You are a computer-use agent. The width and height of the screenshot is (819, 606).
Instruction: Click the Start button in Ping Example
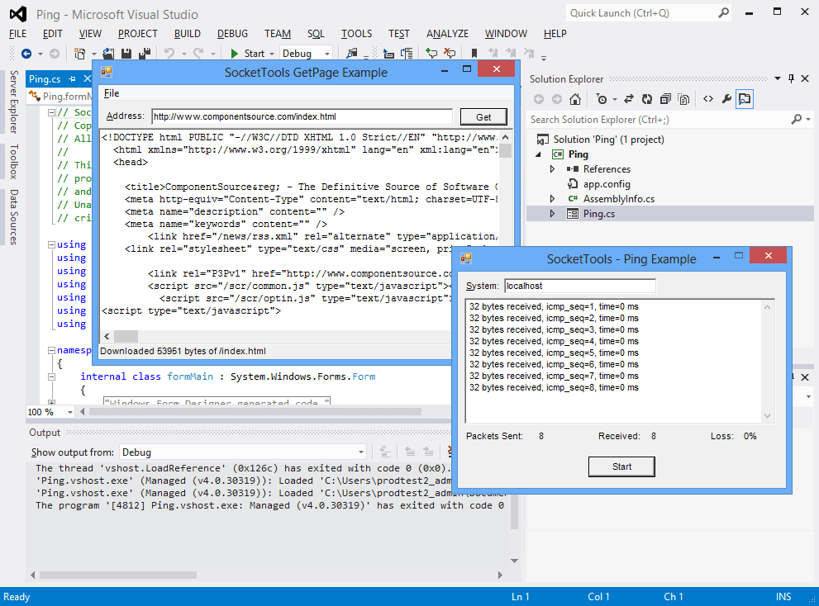(x=621, y=466)
